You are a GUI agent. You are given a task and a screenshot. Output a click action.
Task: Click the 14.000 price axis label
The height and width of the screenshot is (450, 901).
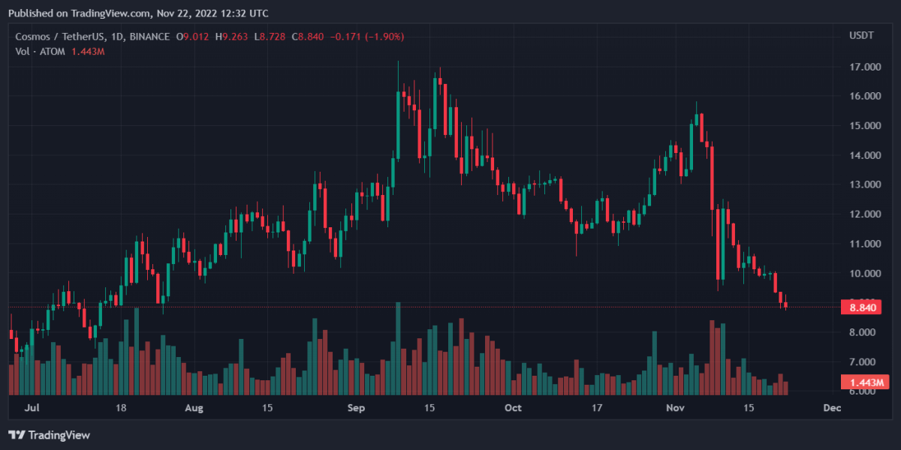(864, 156)
